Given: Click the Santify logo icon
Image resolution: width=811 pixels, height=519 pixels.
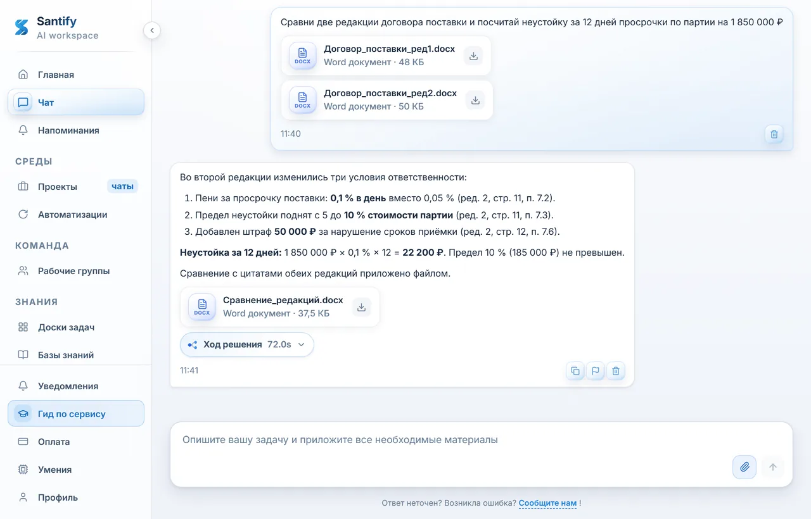Looking at the screenshot, I should click(22, 27).
